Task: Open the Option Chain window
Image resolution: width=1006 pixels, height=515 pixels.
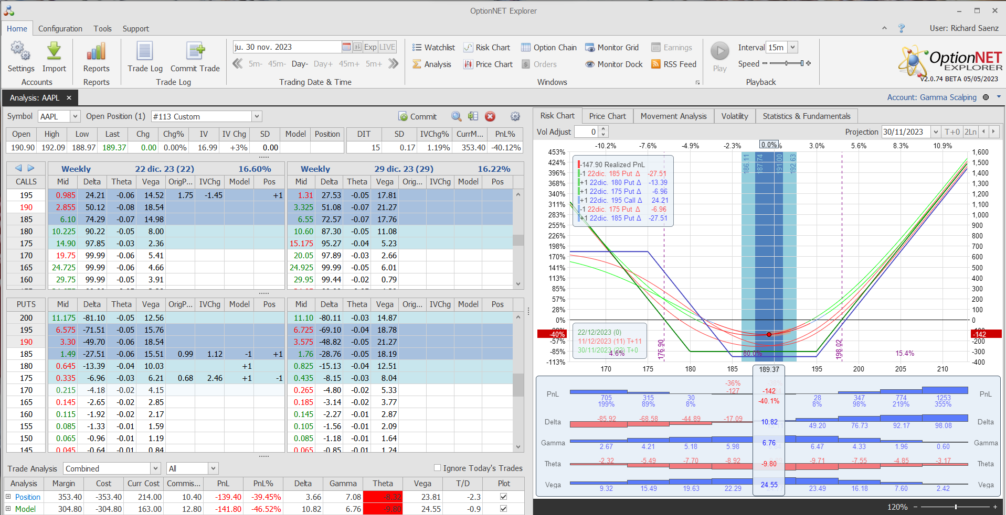Action: pyautogui.click(x=549, y=48)
